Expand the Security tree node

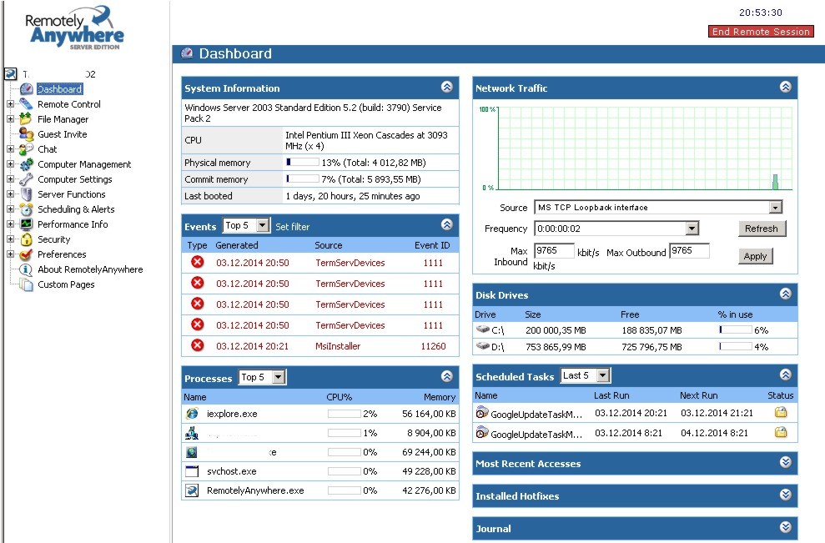(10, 239)
